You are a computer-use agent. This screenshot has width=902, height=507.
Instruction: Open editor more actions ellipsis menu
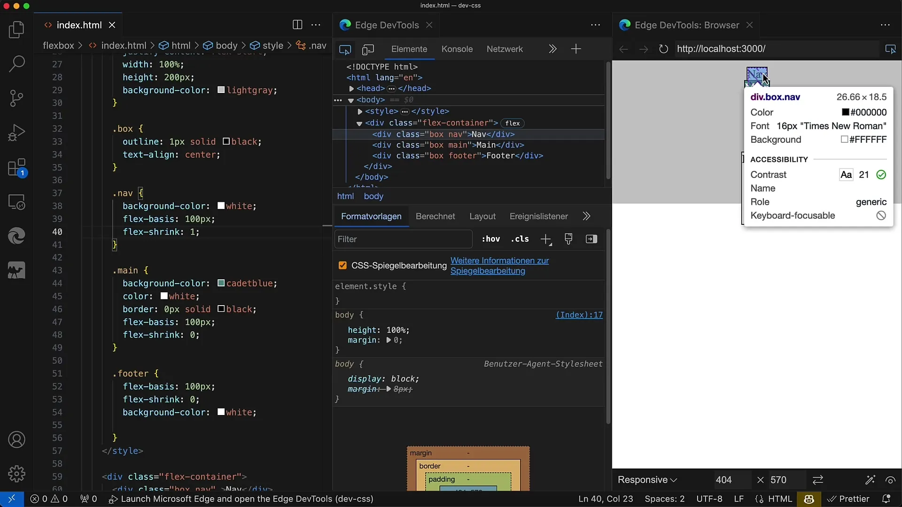click(316, 25)
